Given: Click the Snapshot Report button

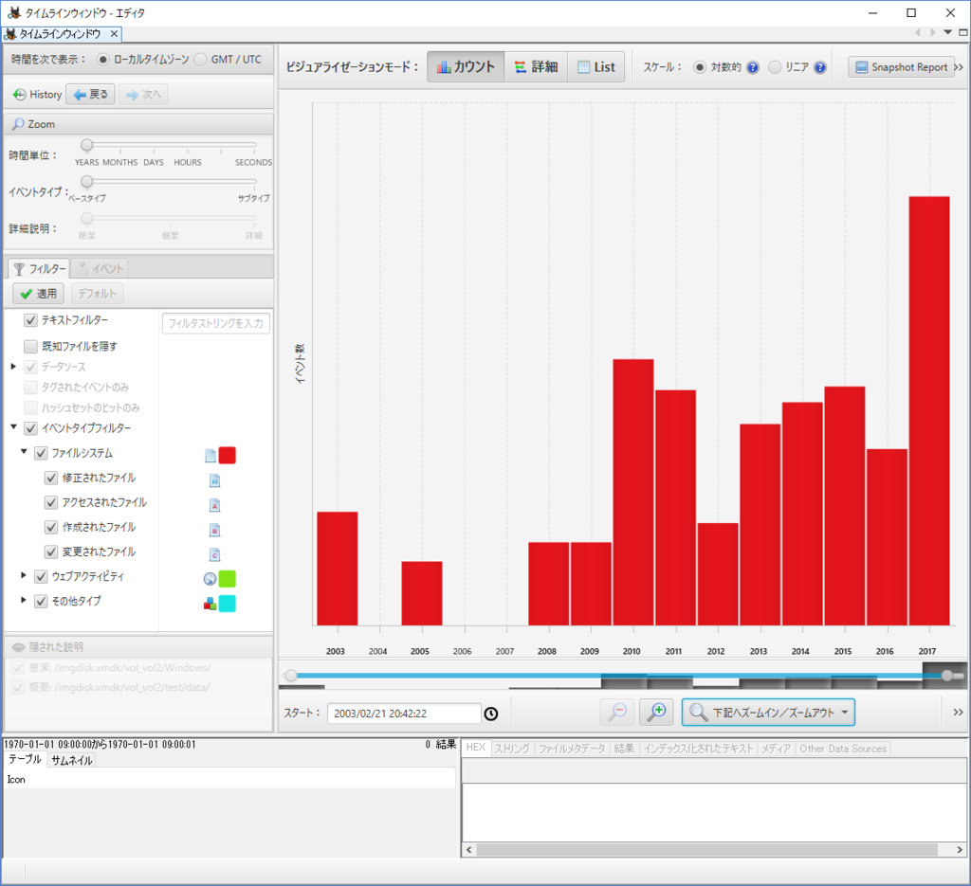Looking at the screenshot, I should click(x=901, y=67).
